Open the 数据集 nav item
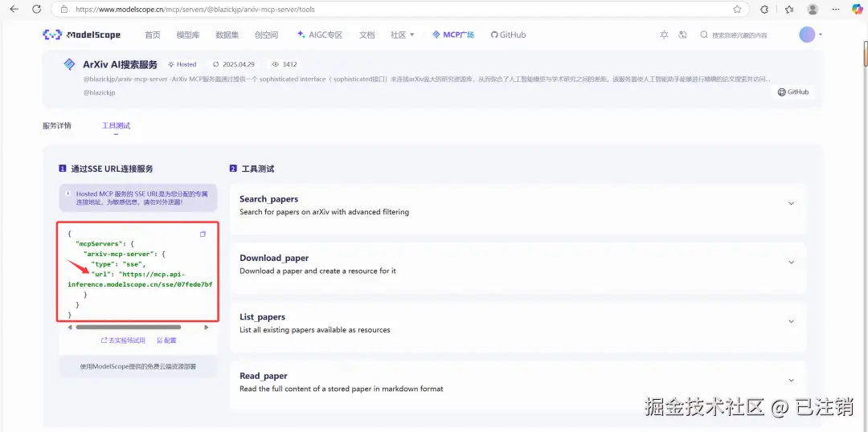Image resolution: width=868 pixels, height=432 pixels. [227, 35]
